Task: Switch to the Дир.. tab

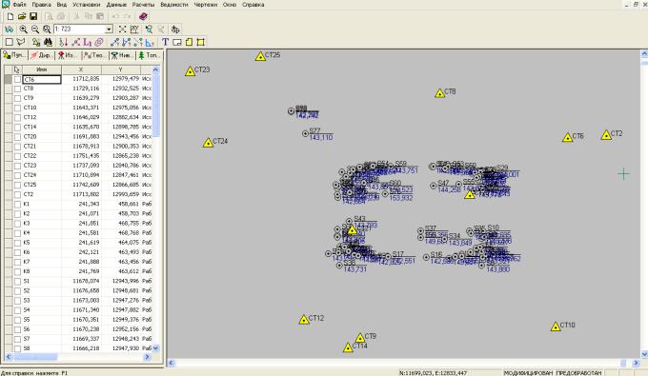Action: (x=41, y=55)
